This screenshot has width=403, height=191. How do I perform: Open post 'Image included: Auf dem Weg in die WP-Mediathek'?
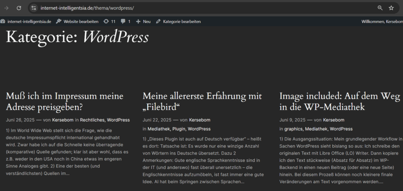pyautogui.click(x=340, y=102)
